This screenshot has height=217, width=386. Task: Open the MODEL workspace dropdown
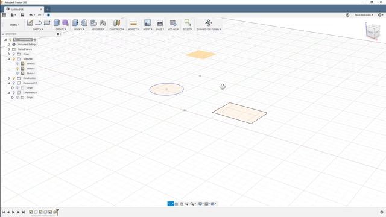pyautogui.click(x=14, y=25)
